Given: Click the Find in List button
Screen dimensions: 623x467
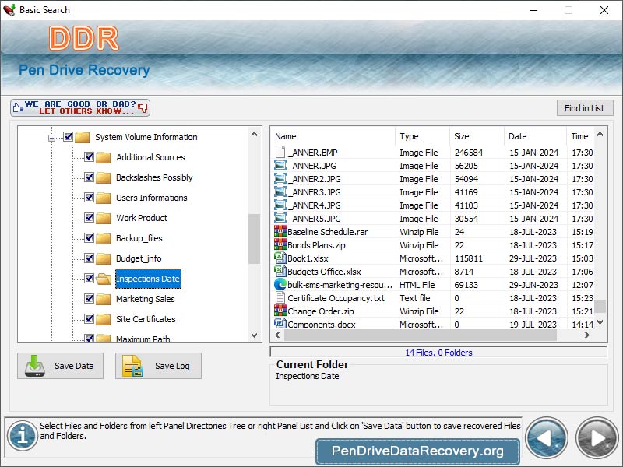Looking at the screenshot, I should click(585, 107).
